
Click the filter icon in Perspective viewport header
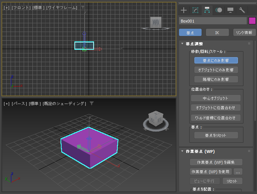click(92, 103)
